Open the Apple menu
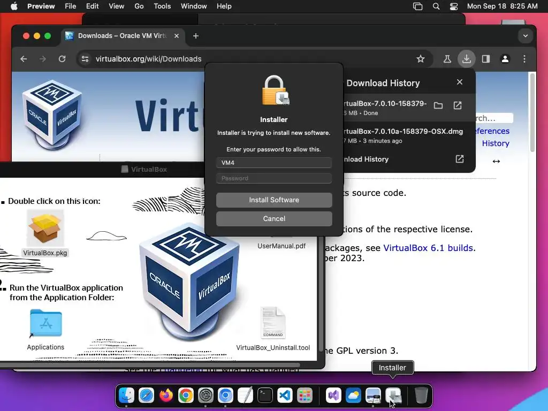This screenshot has width=548, height=411. (14, 6)
